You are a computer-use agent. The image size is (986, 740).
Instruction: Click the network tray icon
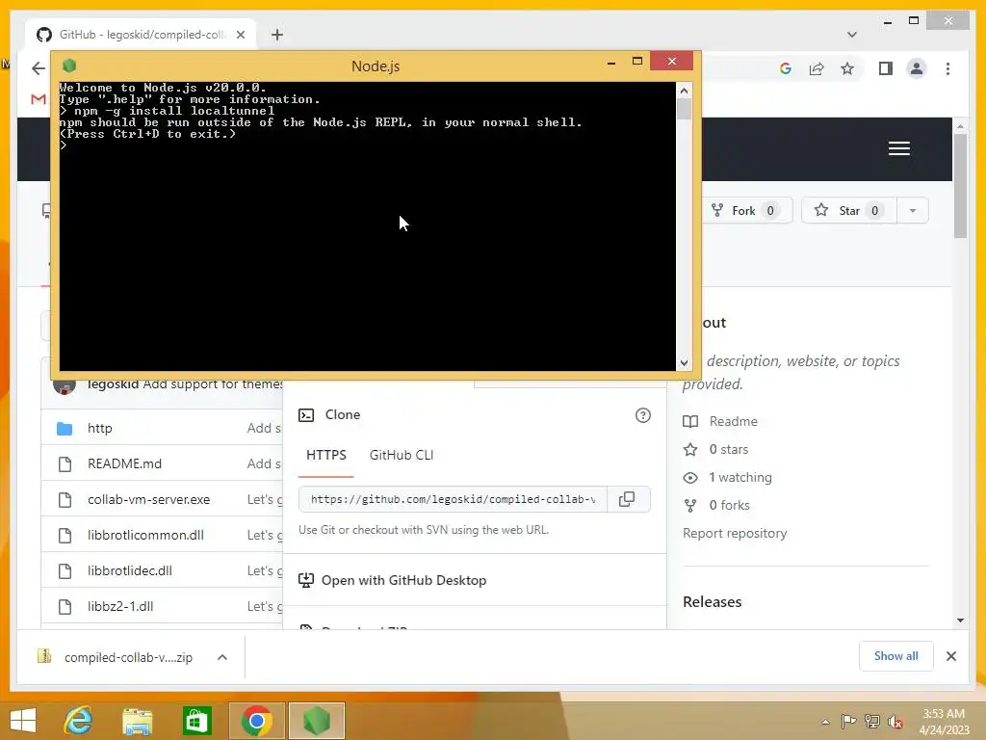871,721
